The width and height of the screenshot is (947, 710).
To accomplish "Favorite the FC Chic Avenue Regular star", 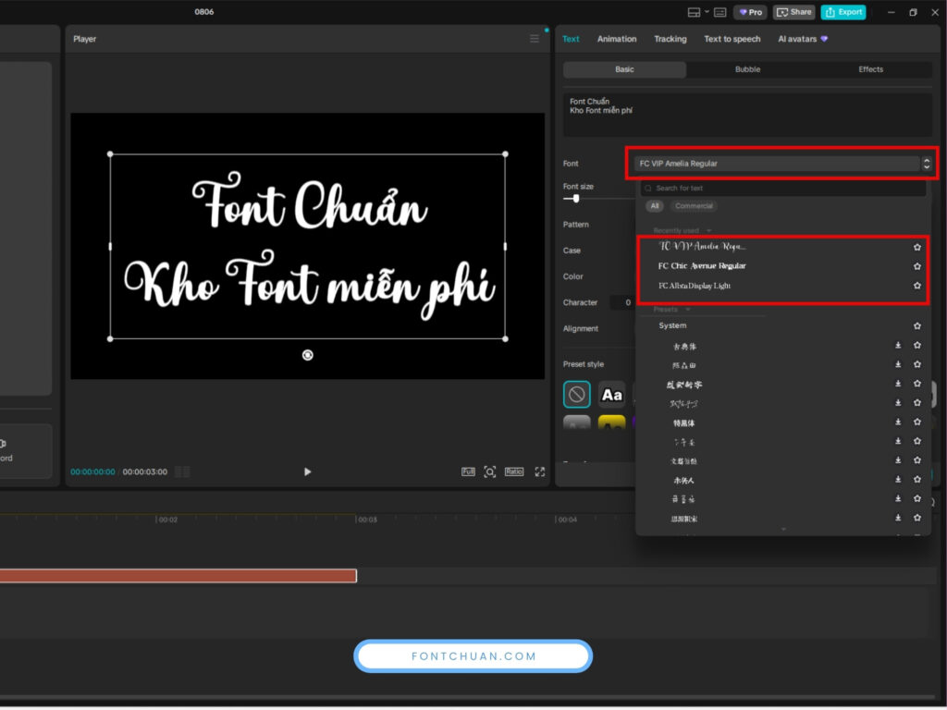I will point(917,266).
